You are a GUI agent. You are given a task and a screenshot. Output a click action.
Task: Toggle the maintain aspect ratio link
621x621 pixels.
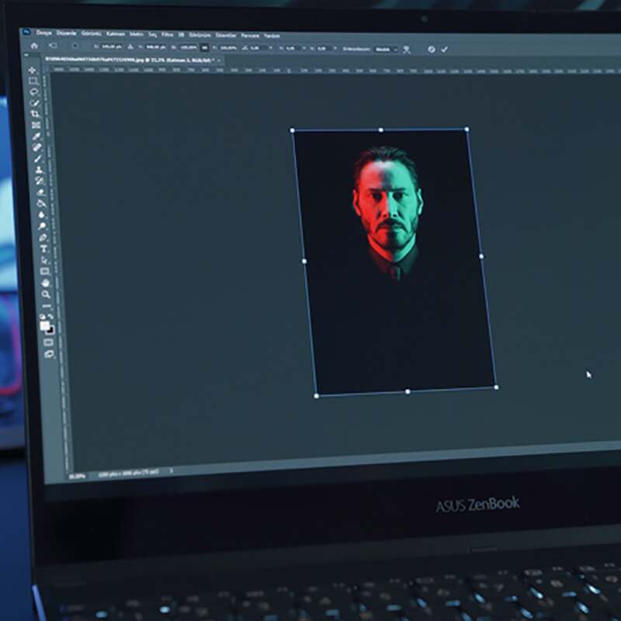pyautogui.click(x=204, y=47)
